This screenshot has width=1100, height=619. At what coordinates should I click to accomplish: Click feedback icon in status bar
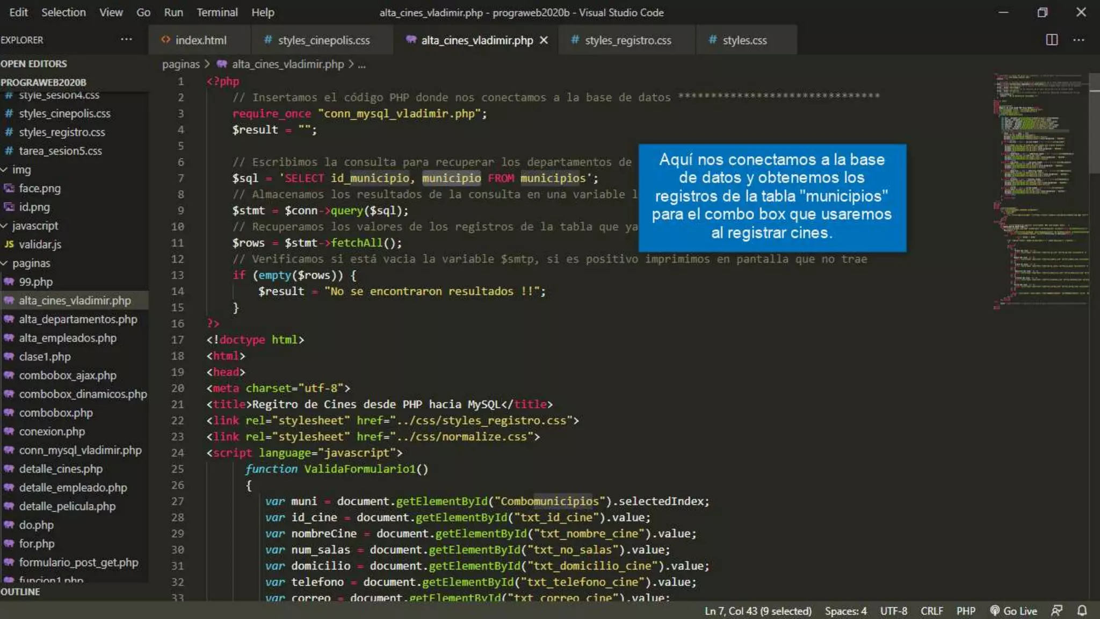click(1056, 611)
